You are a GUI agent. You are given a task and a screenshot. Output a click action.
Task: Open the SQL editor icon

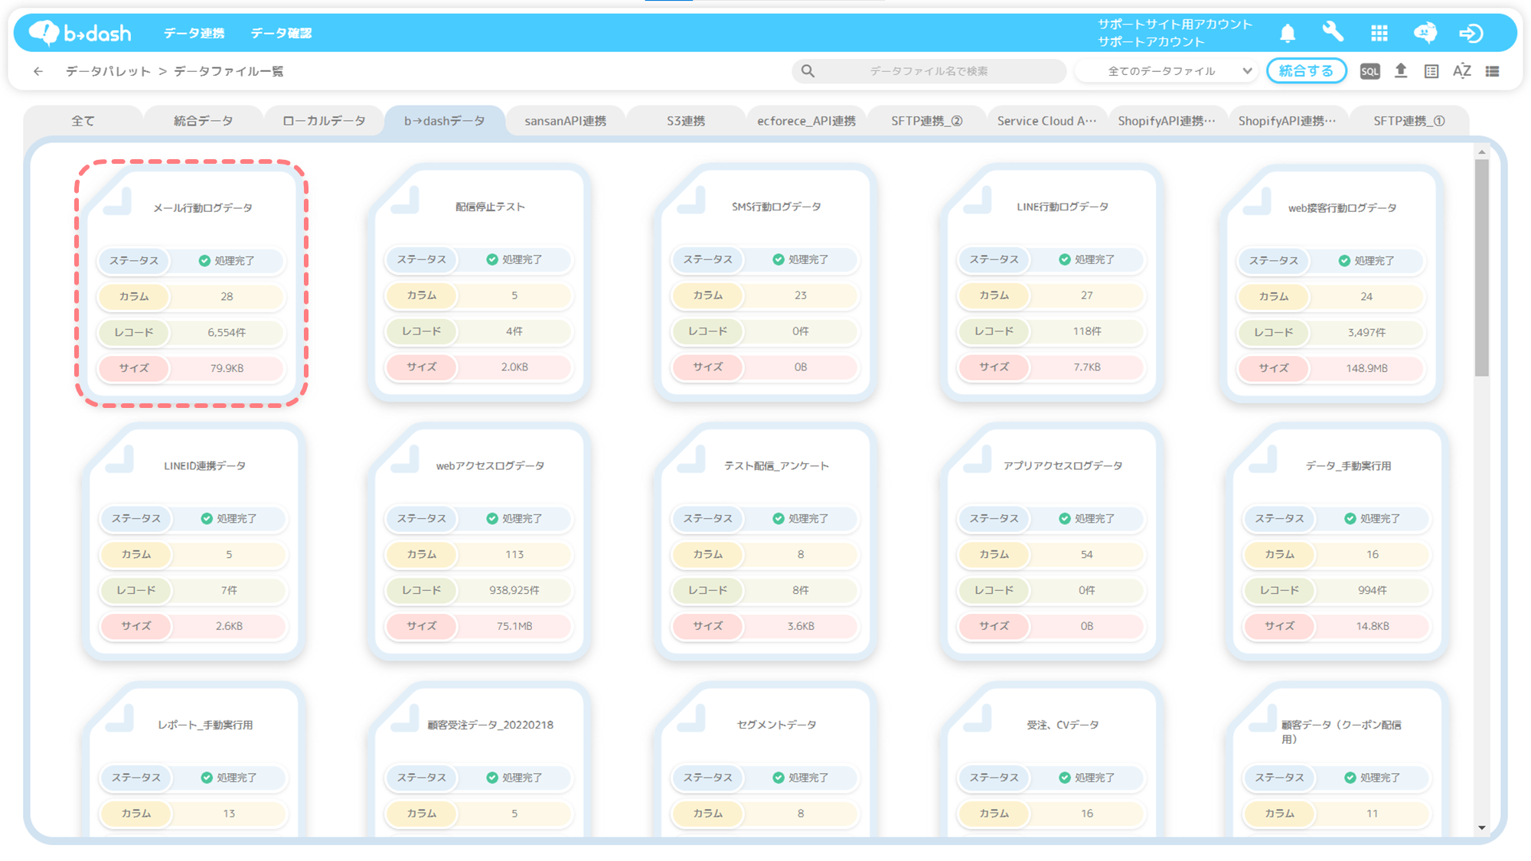(x=1369, y=71)
